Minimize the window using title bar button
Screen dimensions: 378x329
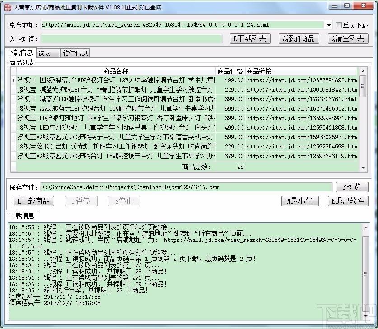[335, 6]
